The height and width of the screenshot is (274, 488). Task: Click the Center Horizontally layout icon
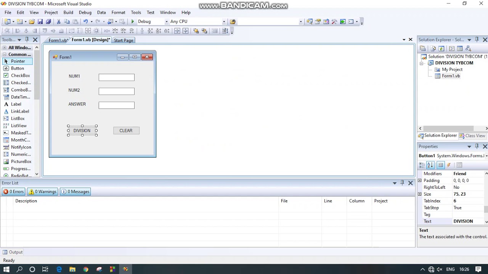click(x=177, y=31)
